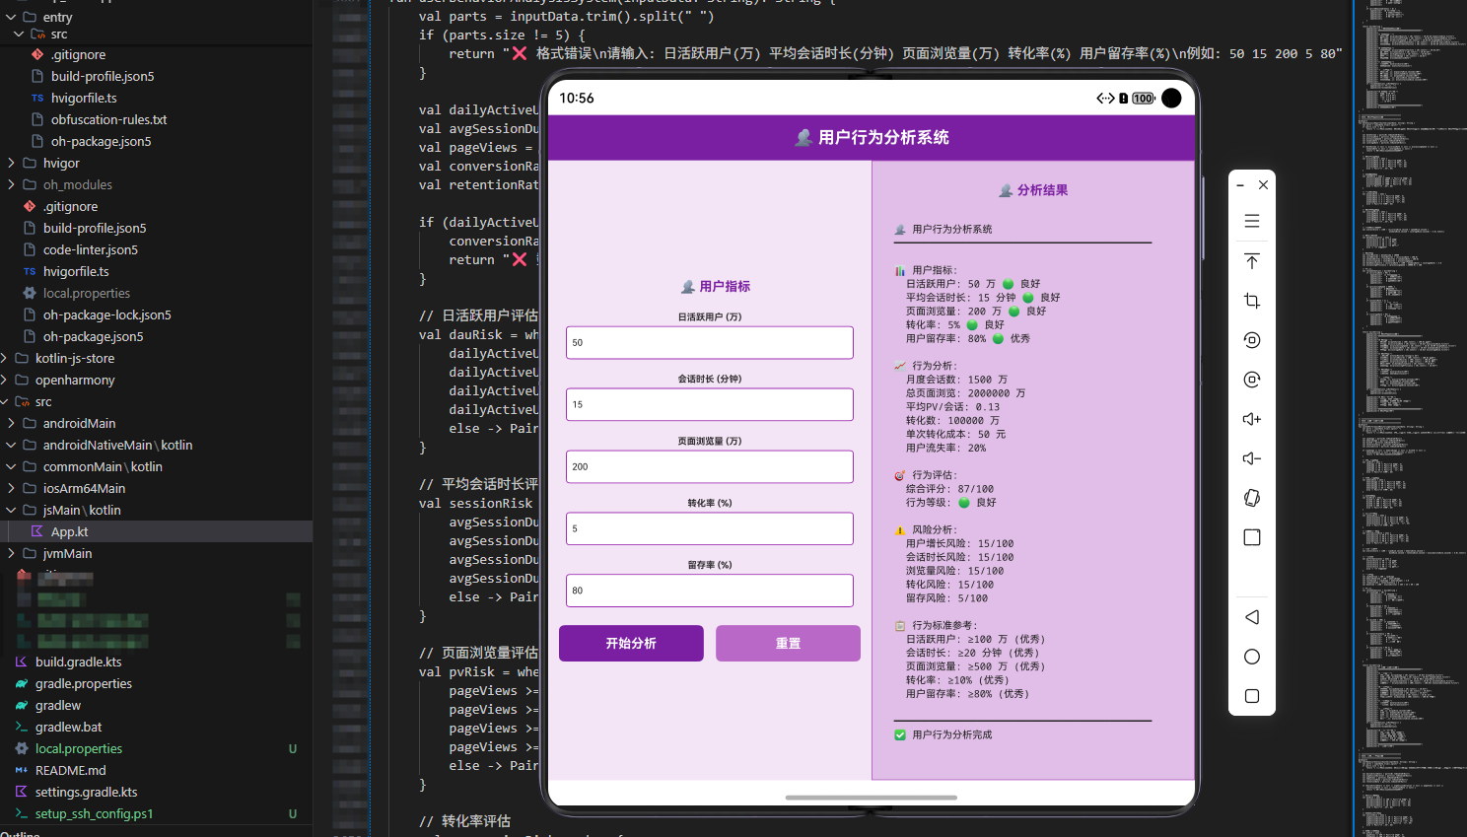Take a screenshot of the emulator

click(x=1252, y=301)
